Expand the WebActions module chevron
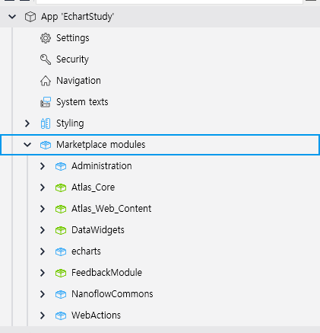The image size is (320, 333). tap(43, 315)
